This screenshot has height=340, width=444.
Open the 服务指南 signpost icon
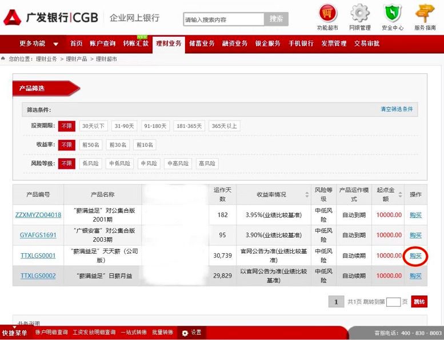pyautogui.click(x=425, y=13)
